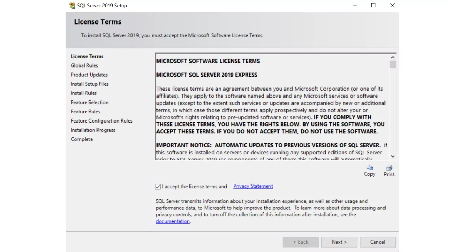449x252 pixels.
Task: Select Feature Selection step in sidebar
Action: click(x=89, y=102)
